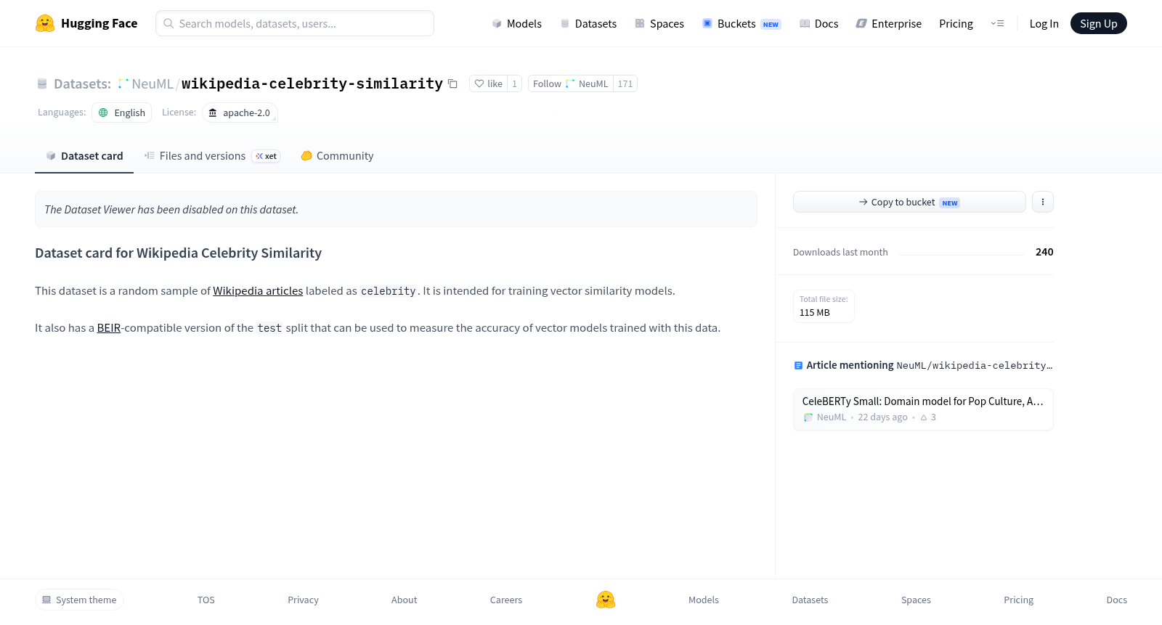Click the heart like button
The width and height of the screenshot is (1162, 625).
point(488,83)
